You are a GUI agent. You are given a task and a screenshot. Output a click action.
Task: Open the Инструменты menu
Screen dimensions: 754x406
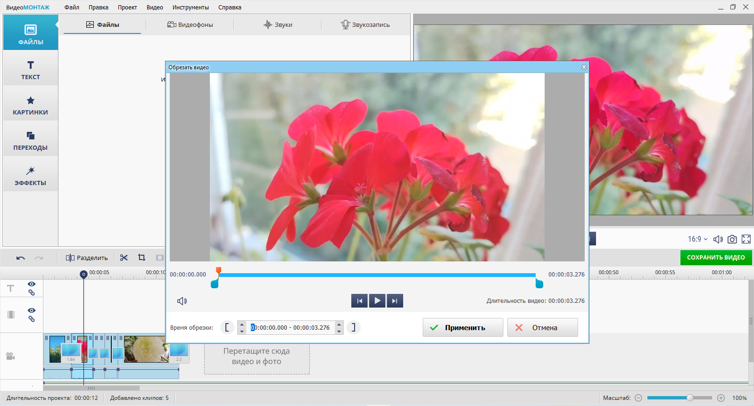tap(191, 8)
